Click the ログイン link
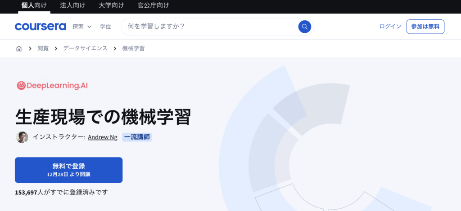Viewport: 461px width, 211px height. (x=390, y=26)
